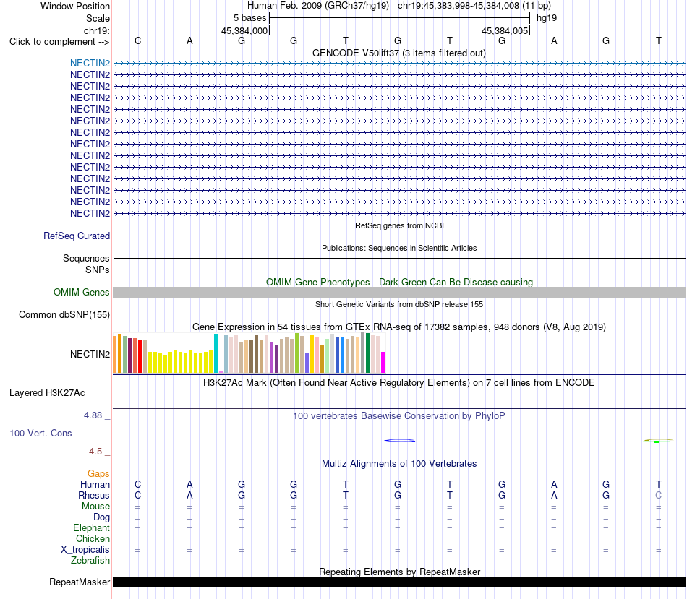Screen dimensions: 687x599
Task: Click the 100 Vert. Cons label
Action: click(x=40, y=433)
